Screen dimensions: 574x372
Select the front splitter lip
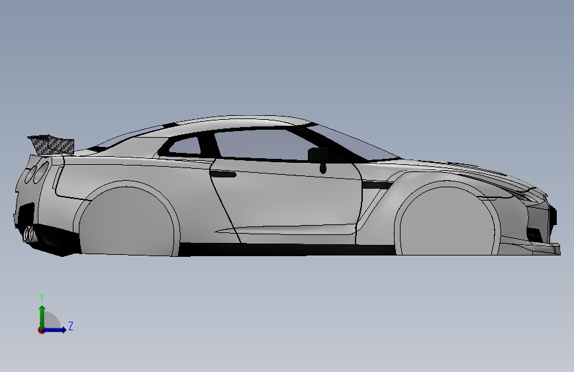(x=546, y=248)
